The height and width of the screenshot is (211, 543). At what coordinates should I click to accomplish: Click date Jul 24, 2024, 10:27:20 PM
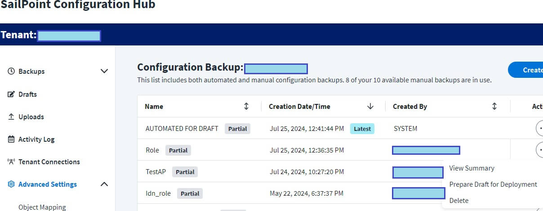click(307, 171)
